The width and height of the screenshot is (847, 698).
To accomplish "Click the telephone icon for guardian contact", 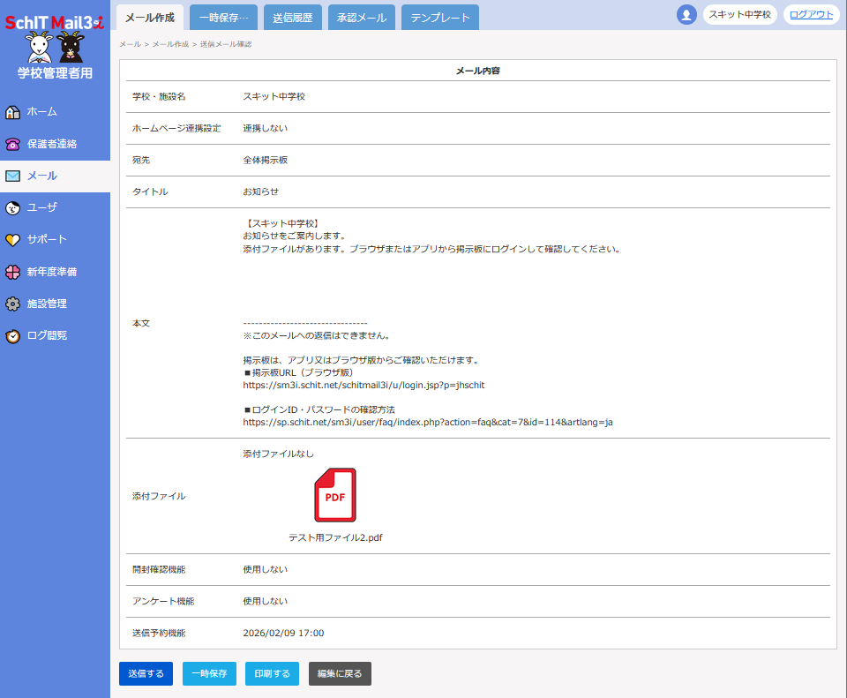I will click(12, 144).
